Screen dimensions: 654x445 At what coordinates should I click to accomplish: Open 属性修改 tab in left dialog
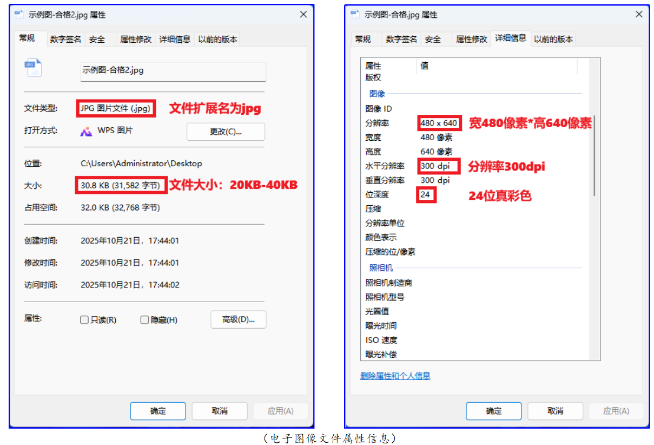tap(136, 39)
